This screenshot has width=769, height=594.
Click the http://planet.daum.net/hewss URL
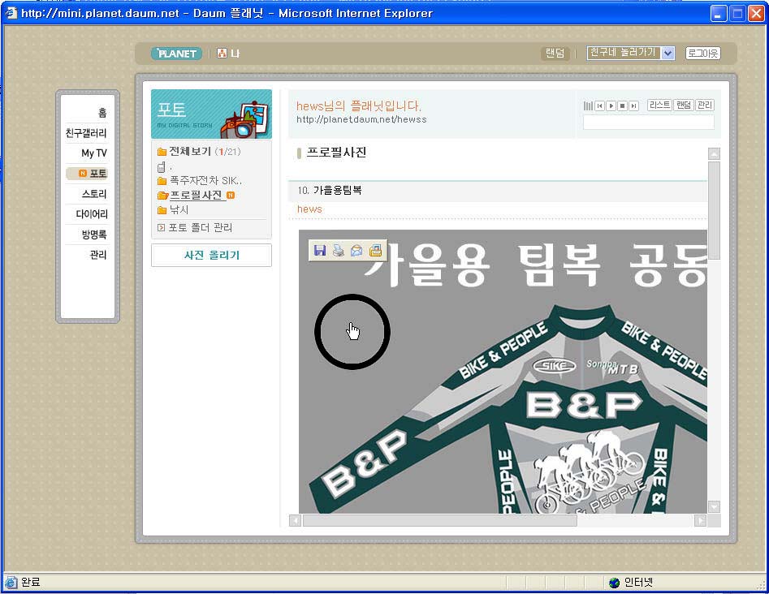(x=361, y=119)
